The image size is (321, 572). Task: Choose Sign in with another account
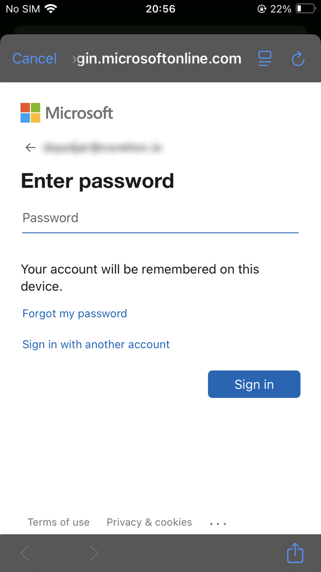[96, 344]
